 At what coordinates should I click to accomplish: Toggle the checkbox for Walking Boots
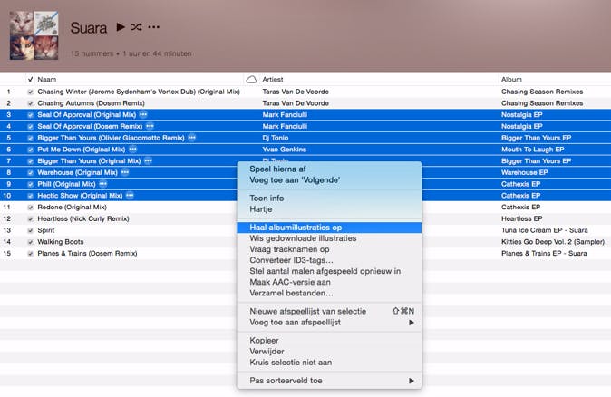point(31,241)
